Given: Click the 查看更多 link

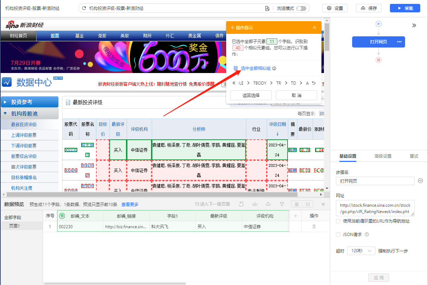Looking at the screenshot, I should click(130, 205).
